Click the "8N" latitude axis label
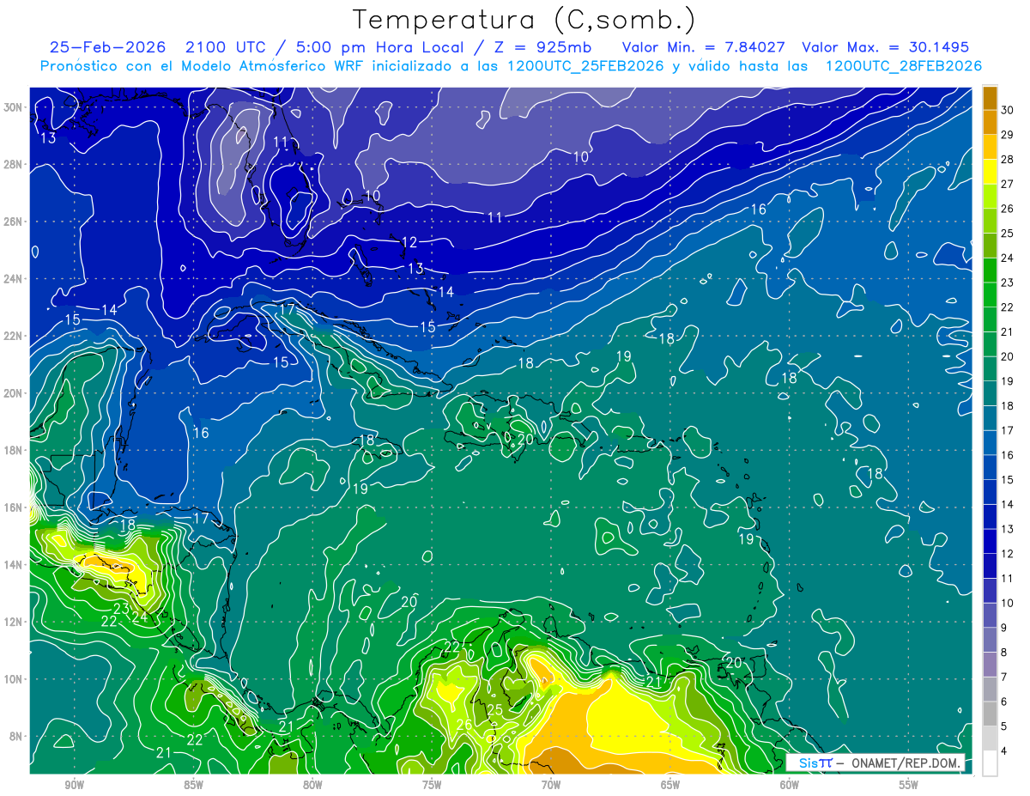This screenshot has width=1030, height=796. [17, 736]
